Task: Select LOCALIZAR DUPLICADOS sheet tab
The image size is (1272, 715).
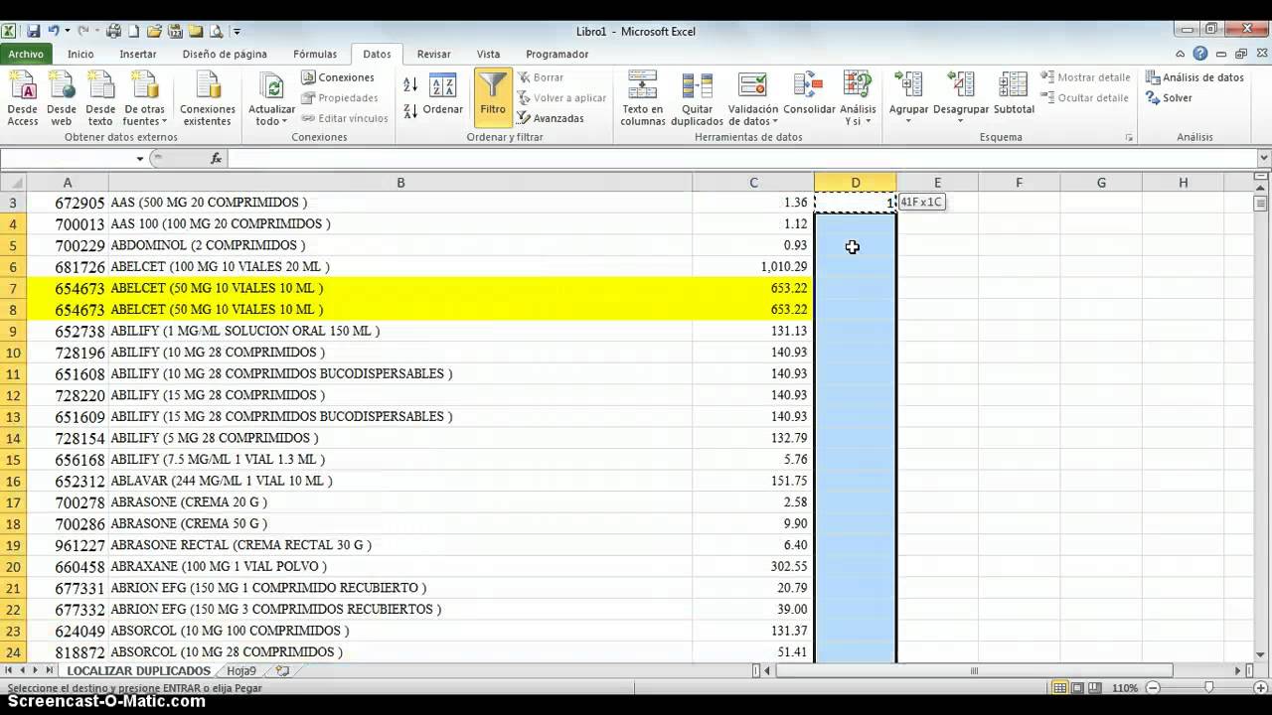Action: (x=138, y=671)
